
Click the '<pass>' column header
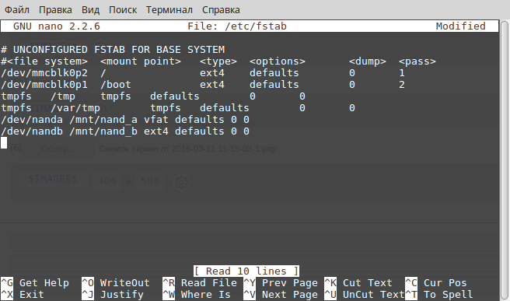pyautogui.click(x=417, y=61)
